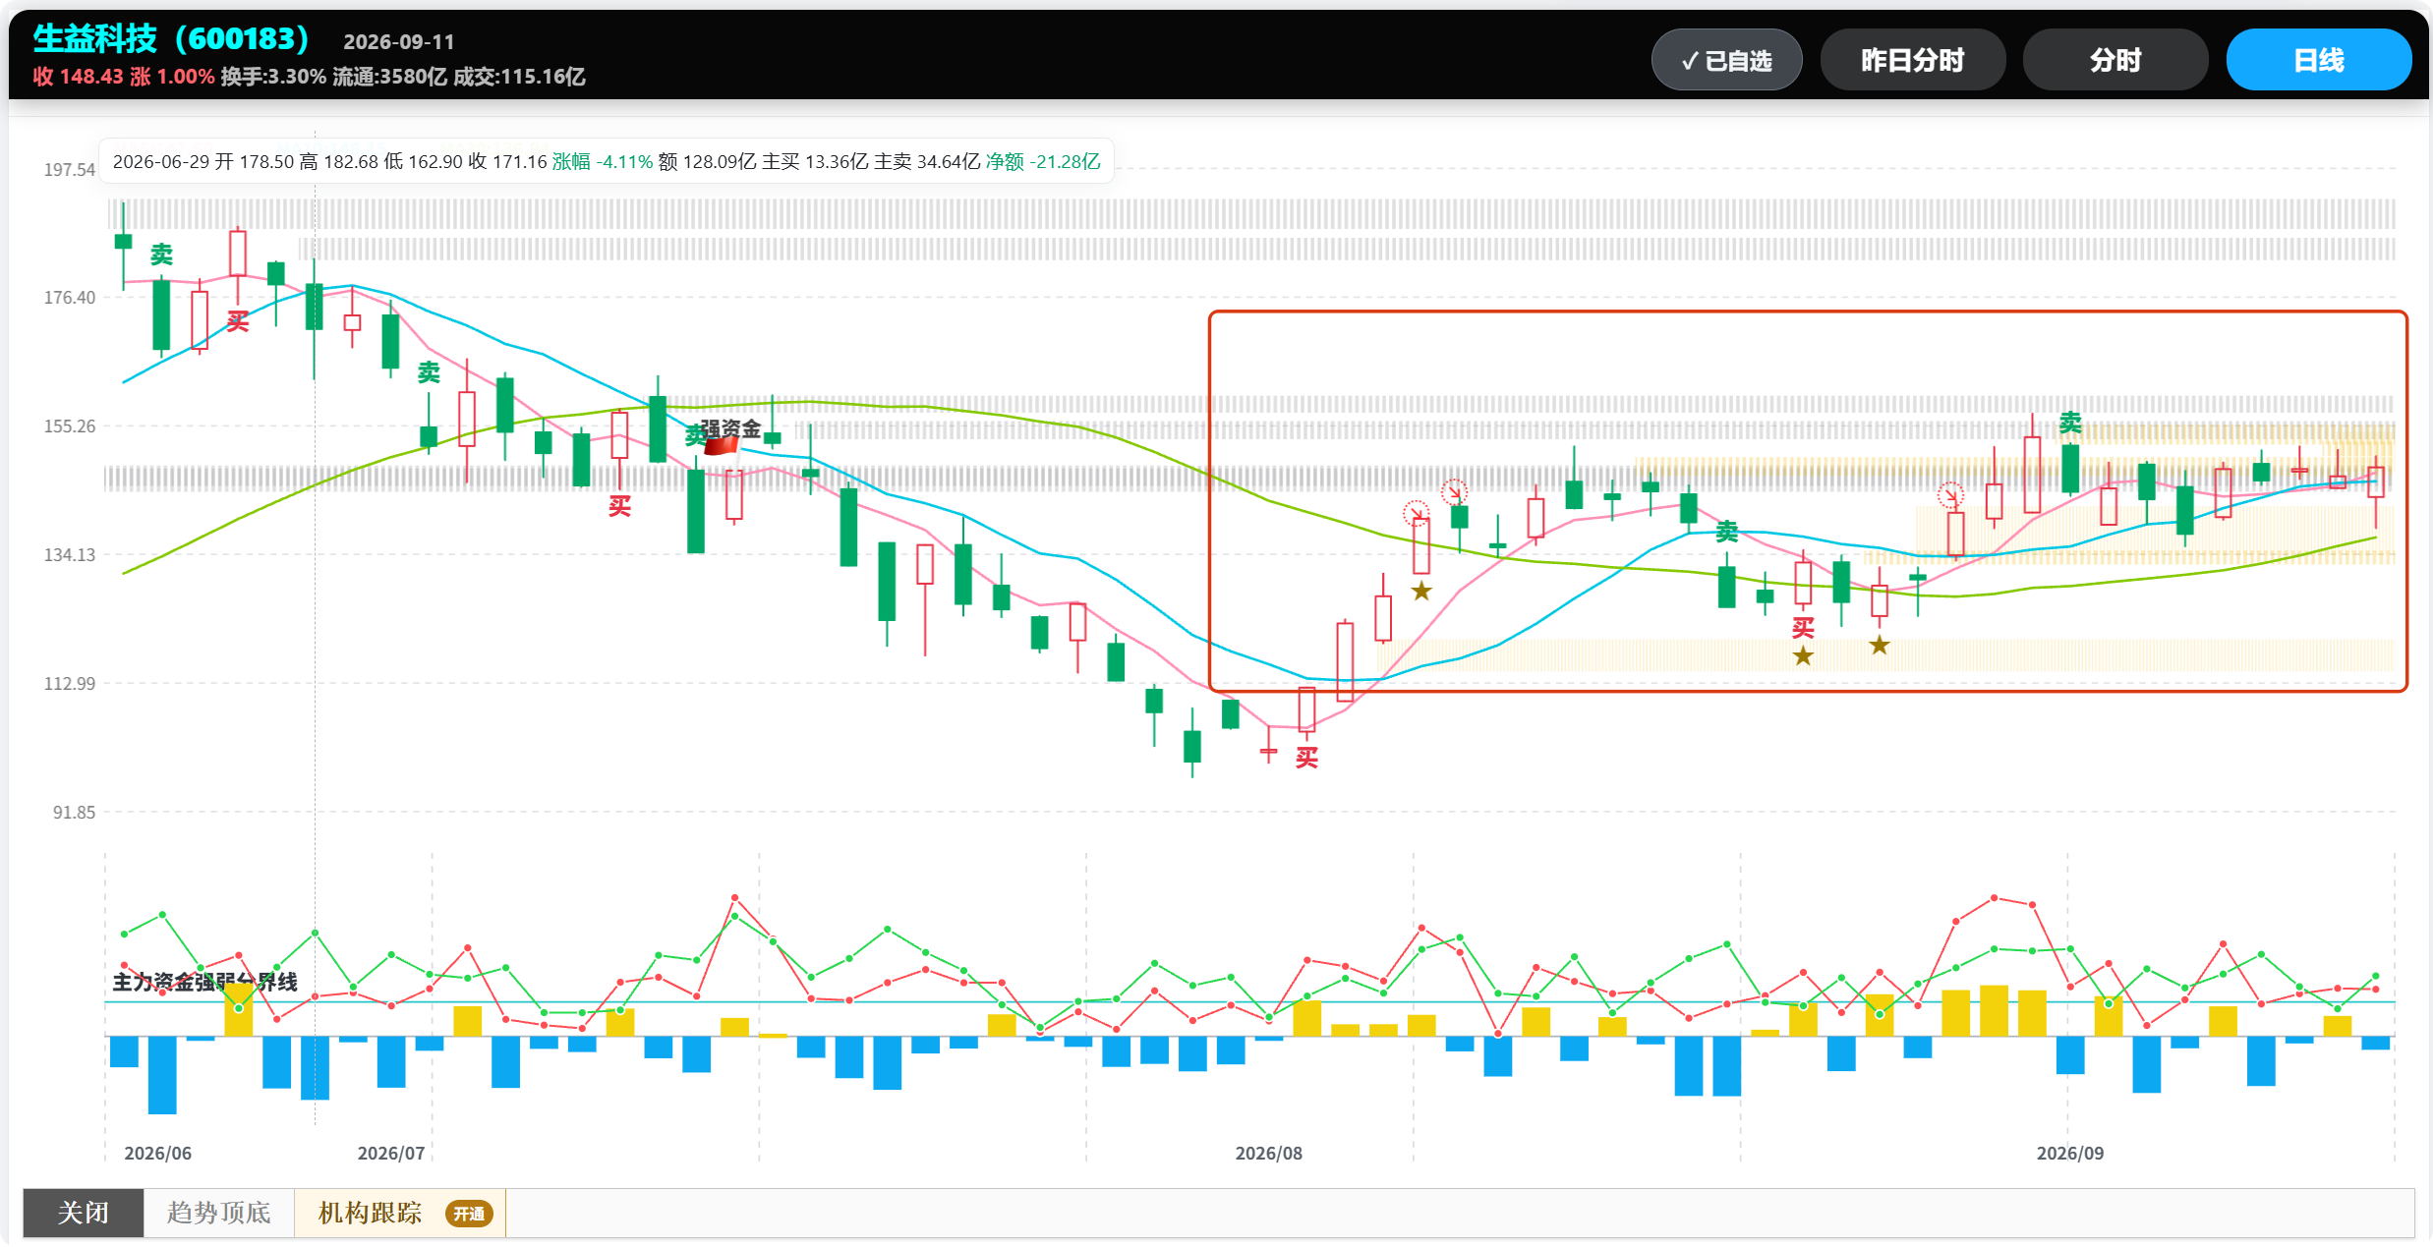Image resolution: width=2433 pixels, height=1247 pixels.
Task: Click the 卖 signal in late August near 134.13
Action: tap(1727, 533)
